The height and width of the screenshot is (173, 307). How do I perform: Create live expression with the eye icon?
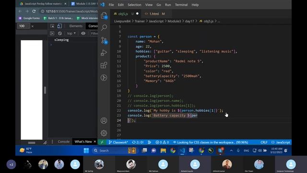pos(83,33)
